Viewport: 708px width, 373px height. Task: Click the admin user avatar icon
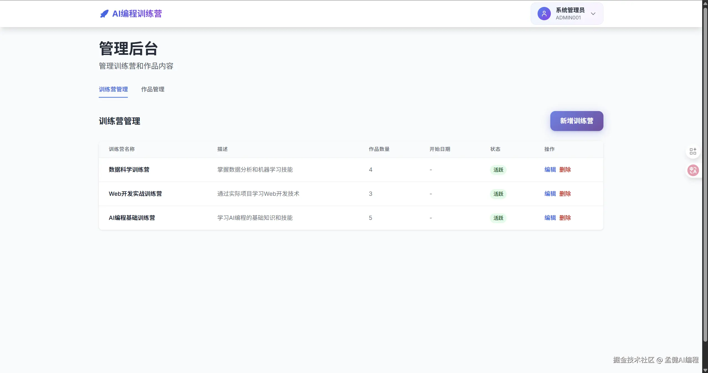coord(544,14)
